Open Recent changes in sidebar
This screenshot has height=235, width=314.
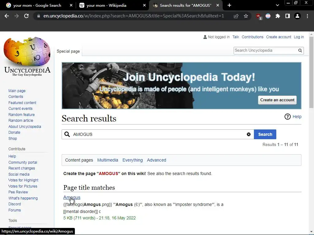22,168
